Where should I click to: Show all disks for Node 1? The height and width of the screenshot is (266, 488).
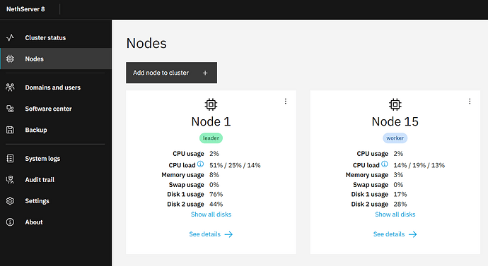coord(211,214)
